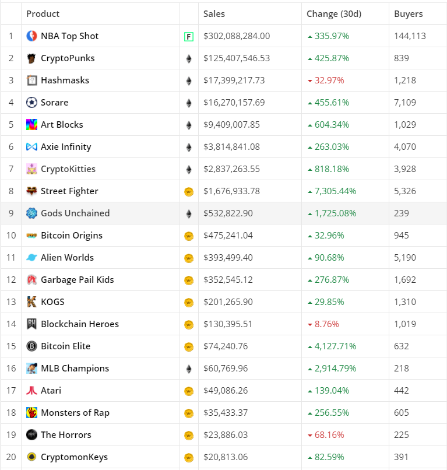Click the Bitcoin Origins icon
This screenshot has width=447, height=470.
coord(31,236)
